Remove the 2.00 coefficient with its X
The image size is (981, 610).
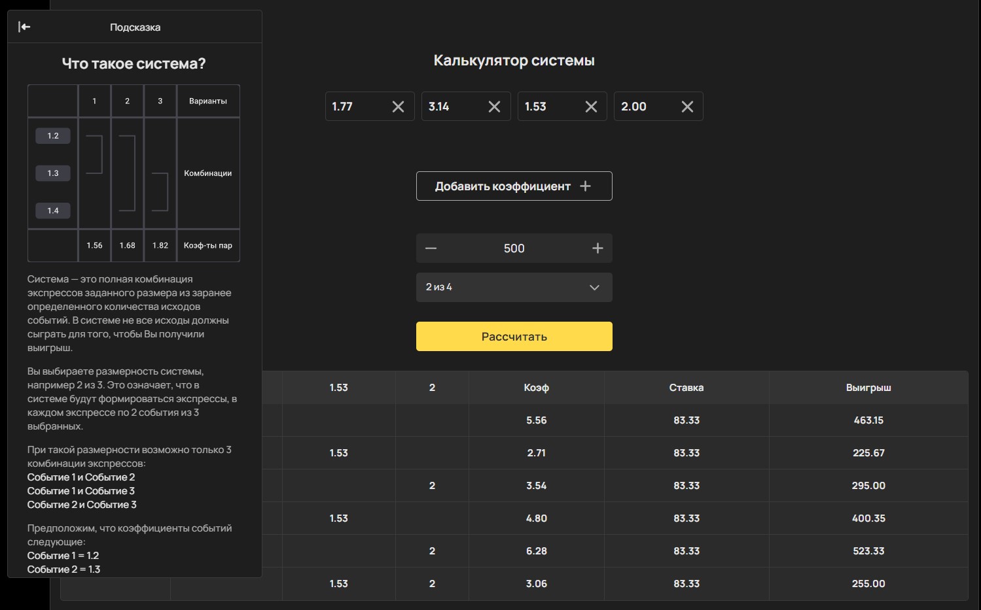pyautogui.click(x=687, y=107)
